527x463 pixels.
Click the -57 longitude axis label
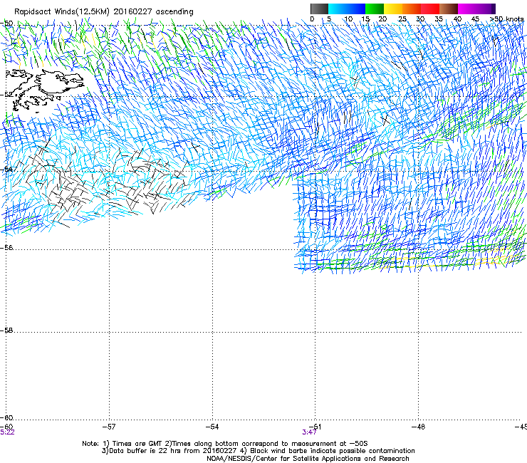point(109,427)
